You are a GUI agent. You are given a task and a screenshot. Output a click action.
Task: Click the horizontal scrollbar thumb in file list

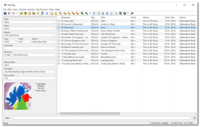click(90, 114)
